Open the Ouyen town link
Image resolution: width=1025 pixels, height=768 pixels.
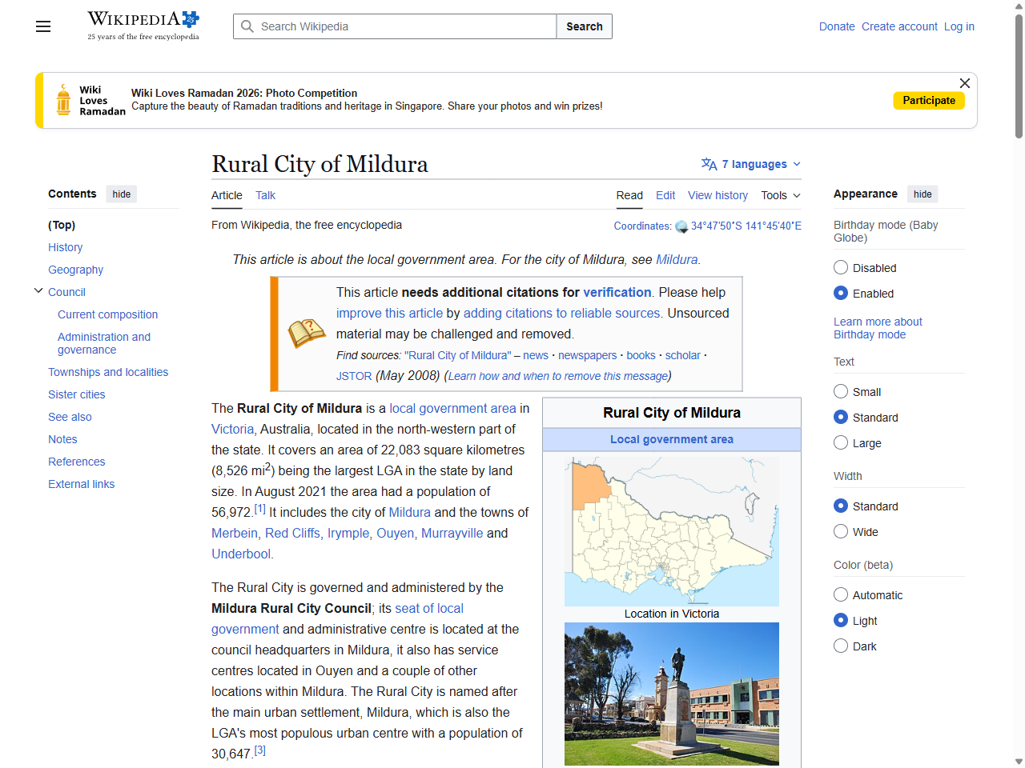point(395,533)
